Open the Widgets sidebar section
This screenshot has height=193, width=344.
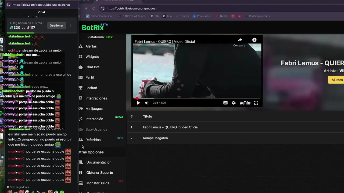click(92, 57)
